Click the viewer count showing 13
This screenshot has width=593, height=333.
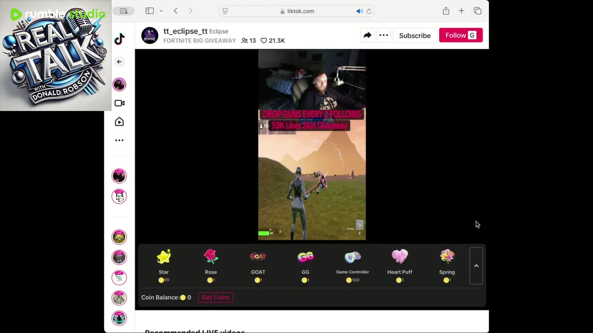(249, 41)
